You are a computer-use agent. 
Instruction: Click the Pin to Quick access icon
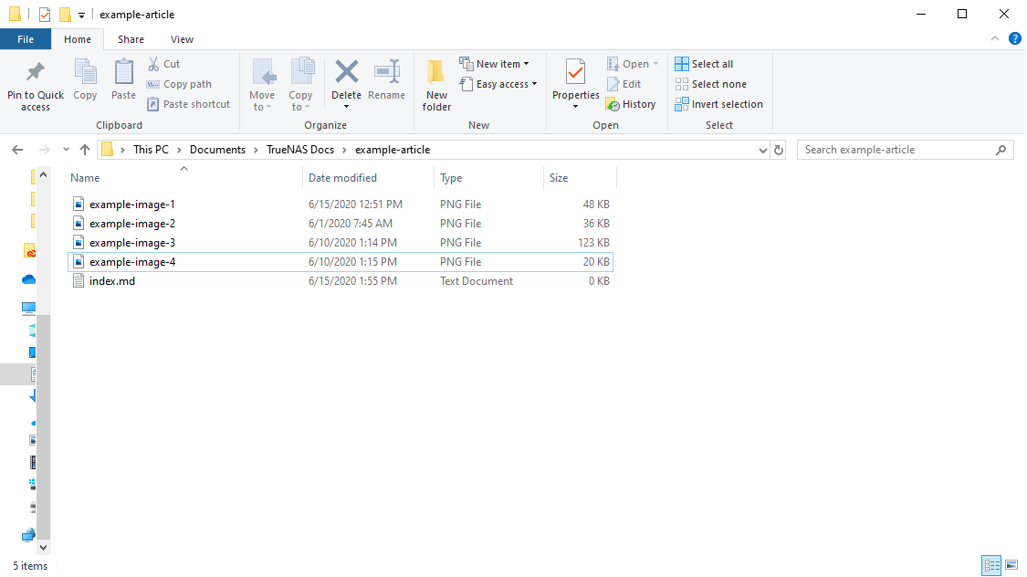[36, 72]
